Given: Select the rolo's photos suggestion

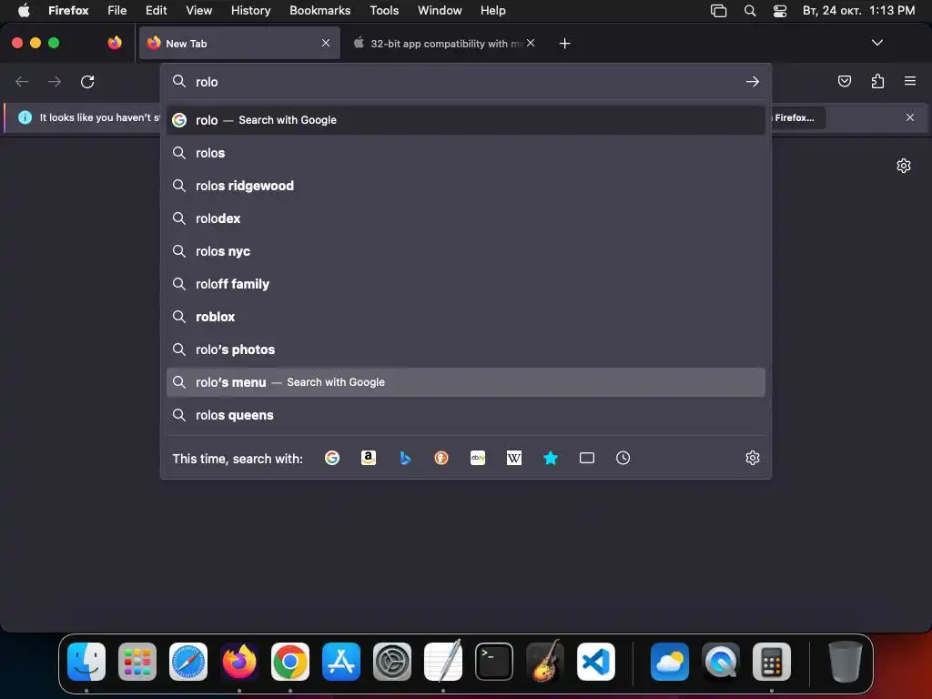Looking at the screenshot, I should tap(465, 349).
